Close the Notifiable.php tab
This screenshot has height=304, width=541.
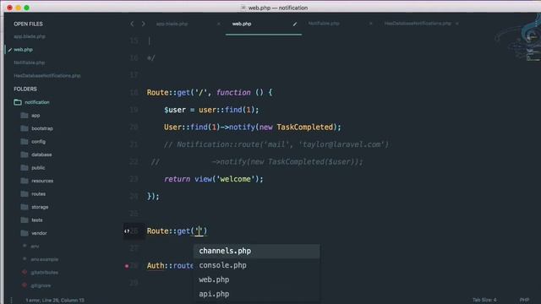tap(370, 24)
